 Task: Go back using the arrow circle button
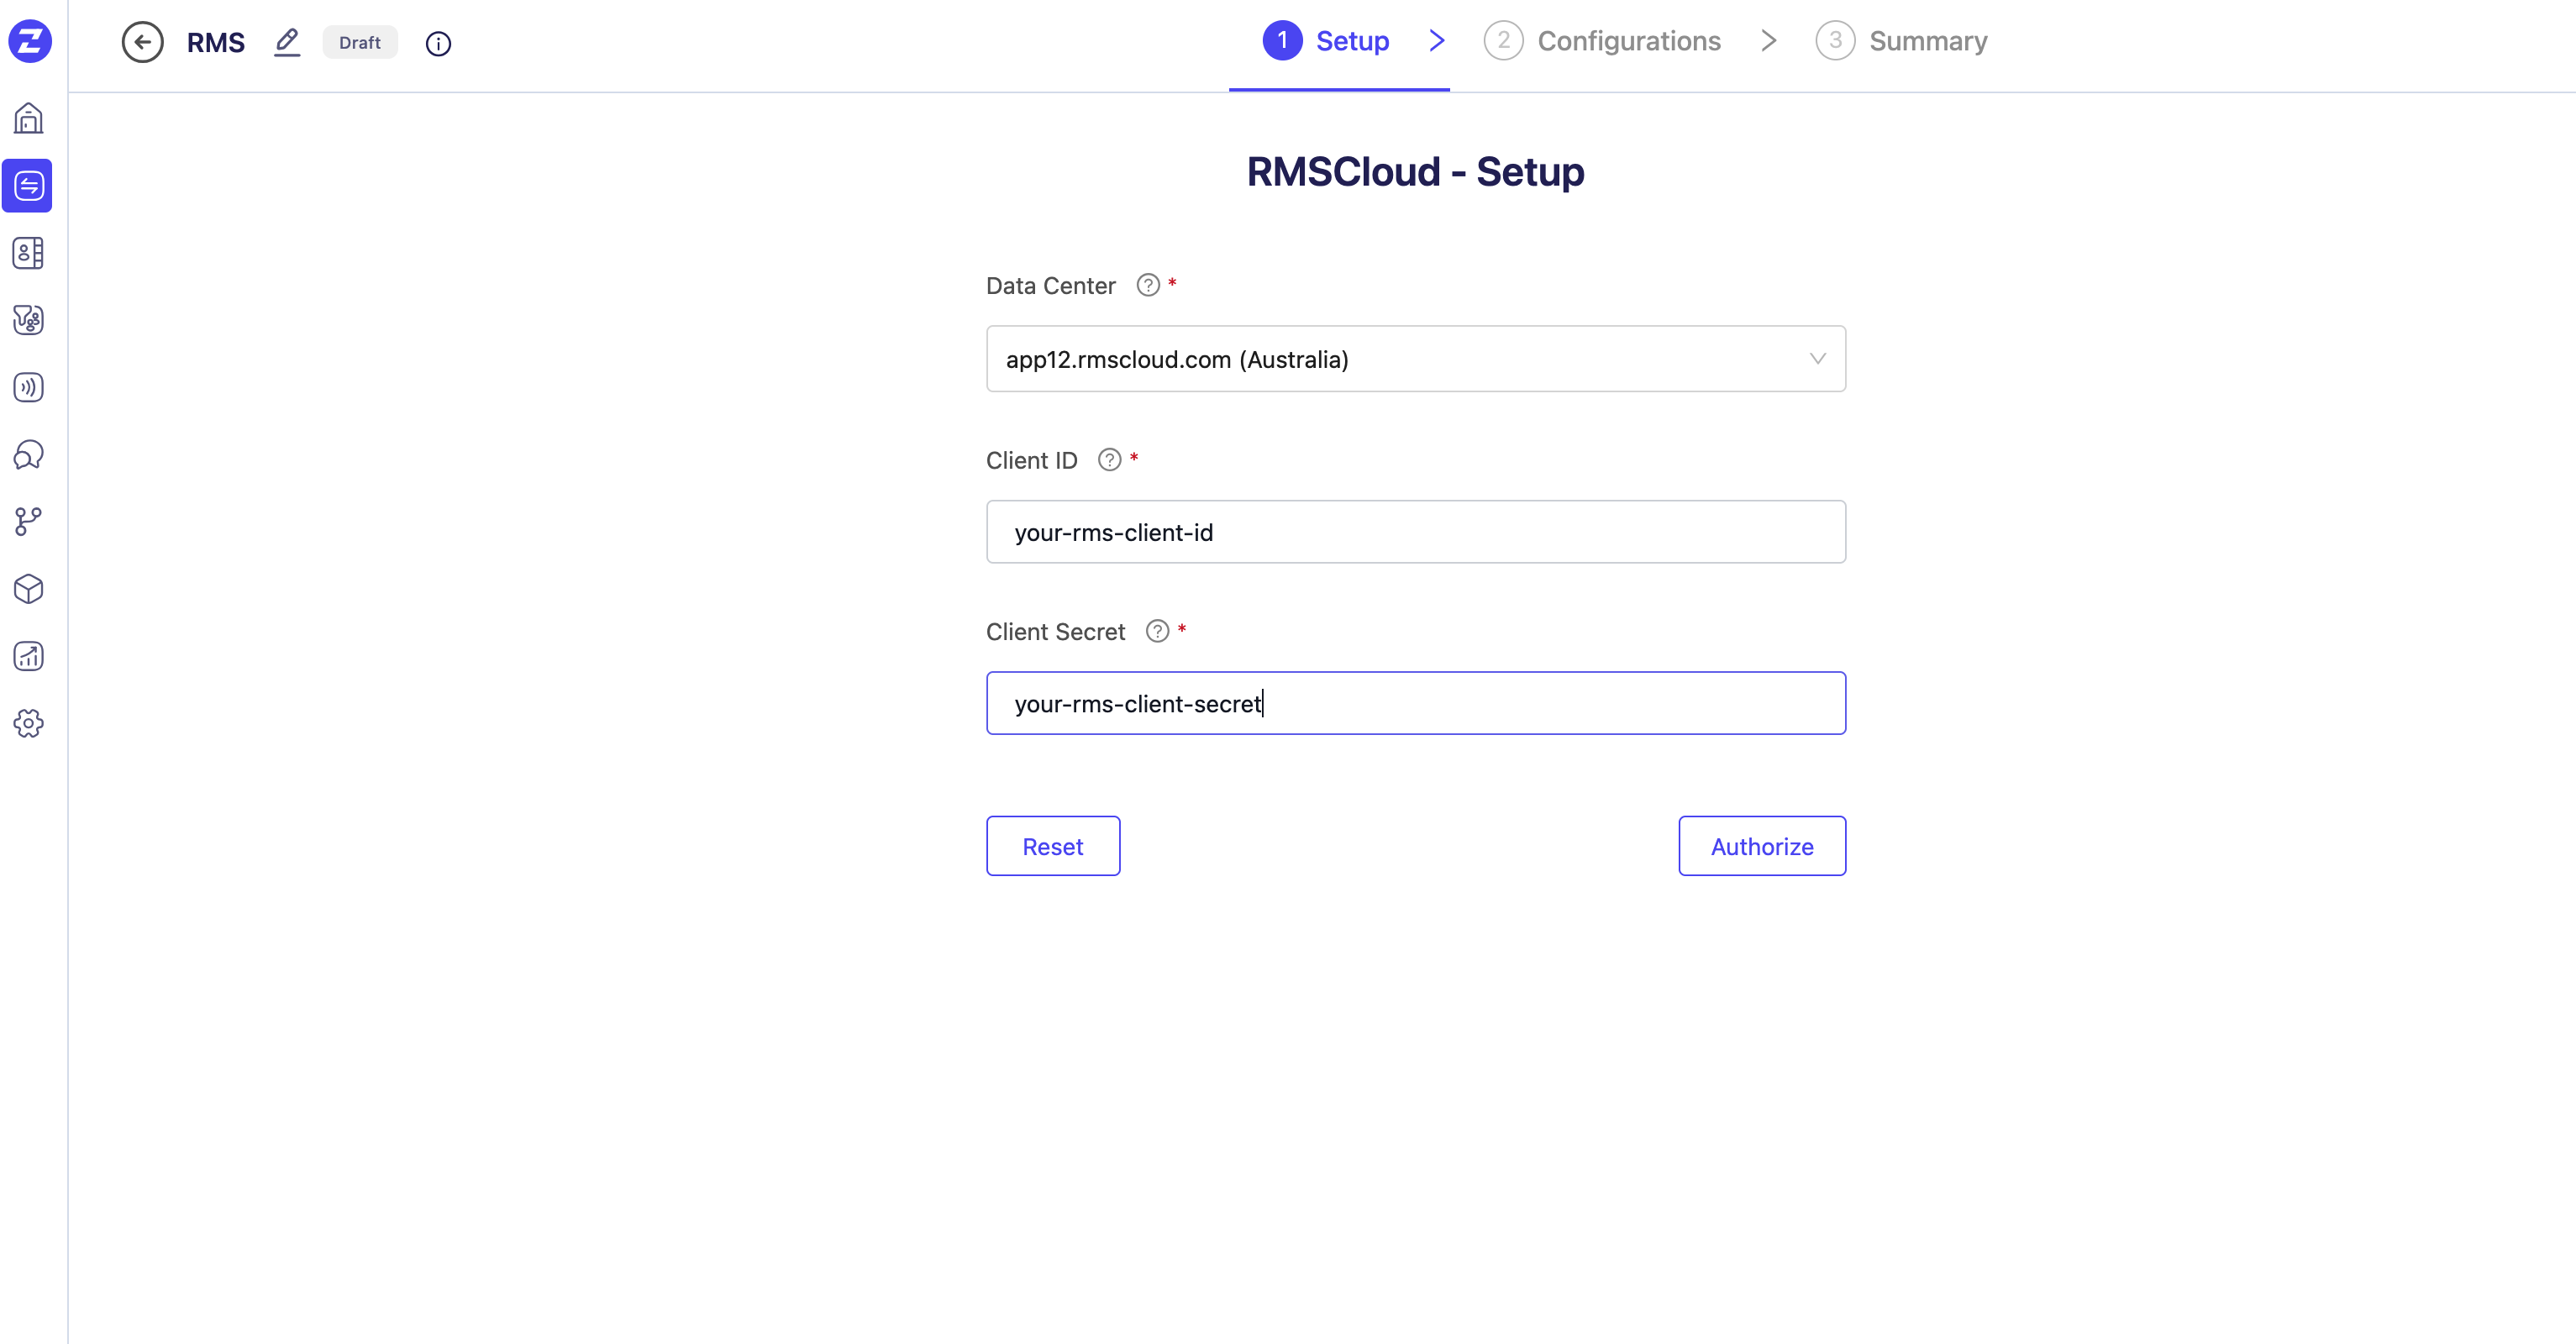(x=142, y=42)
